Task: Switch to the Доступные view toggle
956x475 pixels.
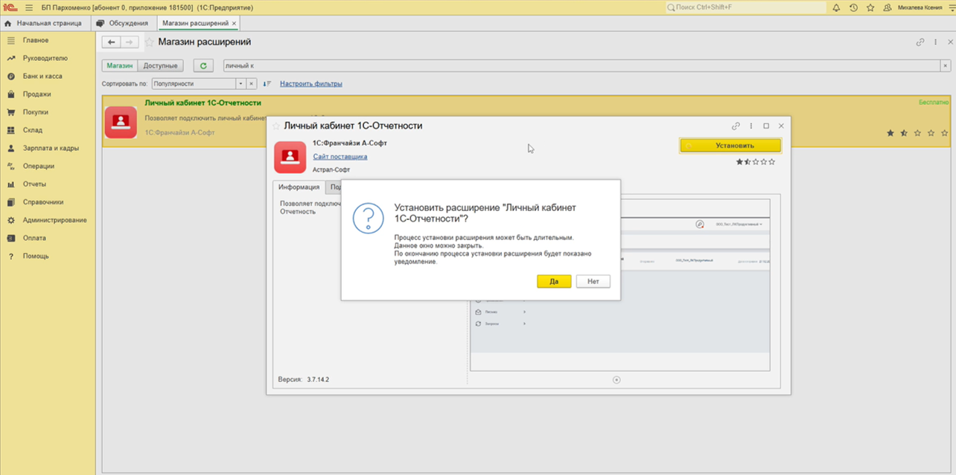Action: tap(160, 66)
